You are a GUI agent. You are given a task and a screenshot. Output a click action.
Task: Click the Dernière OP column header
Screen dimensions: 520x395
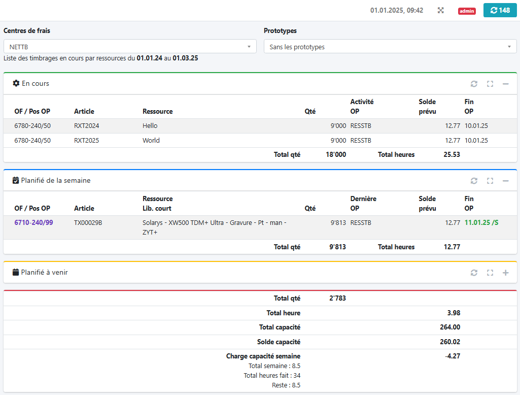point(363,204)
